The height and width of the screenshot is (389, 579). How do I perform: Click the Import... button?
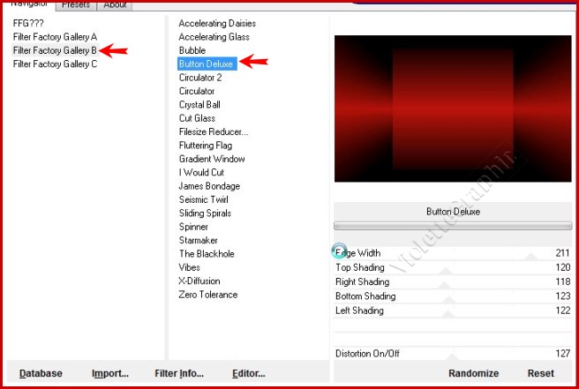click(x=110, y=373)
